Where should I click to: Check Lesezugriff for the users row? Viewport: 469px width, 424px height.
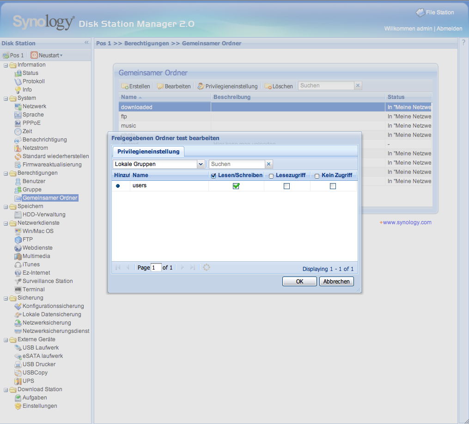point(286,186)
